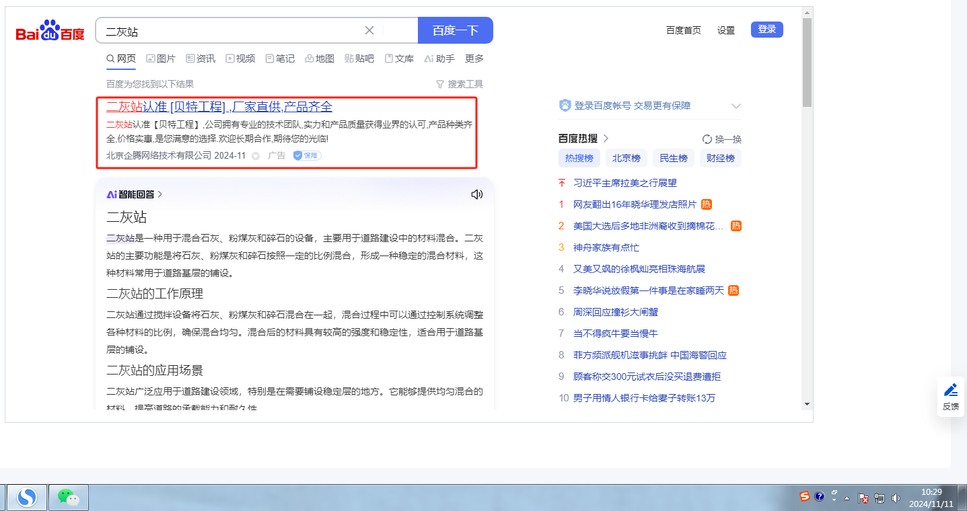Click the taskbar volume speaker icon
The image size is (967, 511).
[896, 498]
